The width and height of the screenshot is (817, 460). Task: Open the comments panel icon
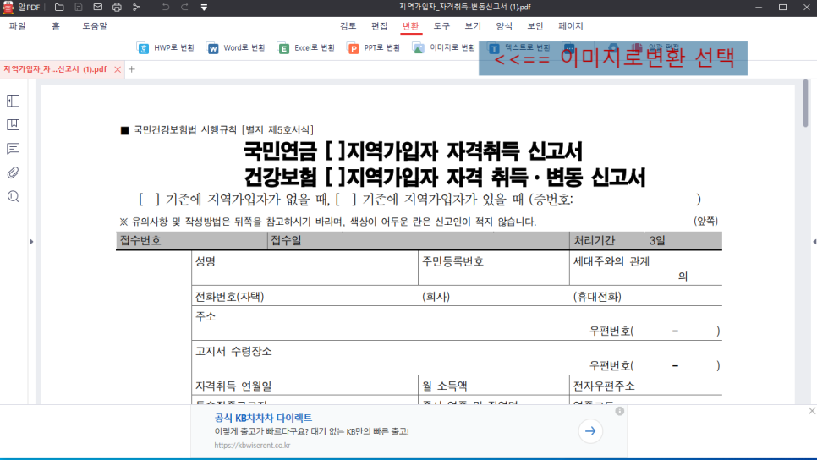(x=13, y=149)
